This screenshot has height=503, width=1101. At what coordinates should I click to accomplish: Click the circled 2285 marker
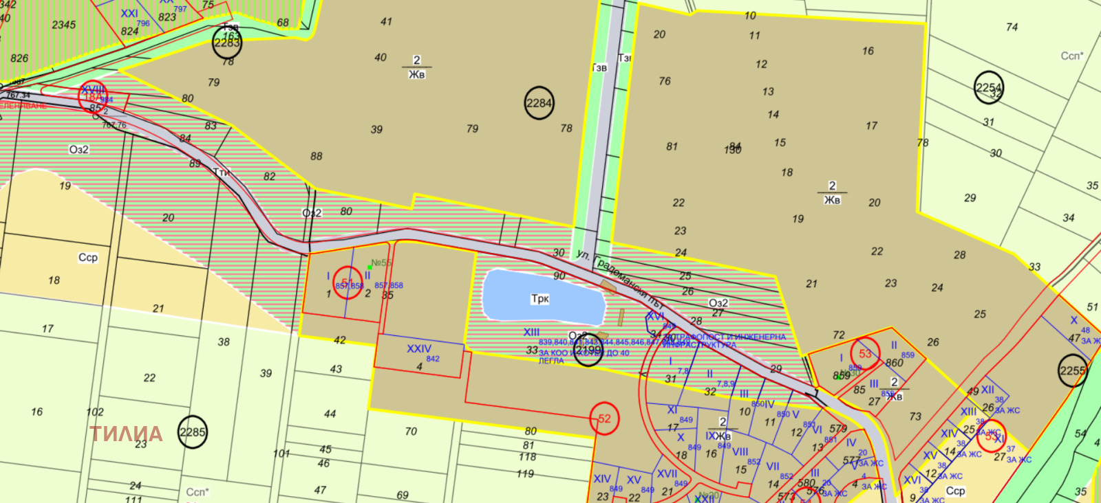click(x=193, y=432)
